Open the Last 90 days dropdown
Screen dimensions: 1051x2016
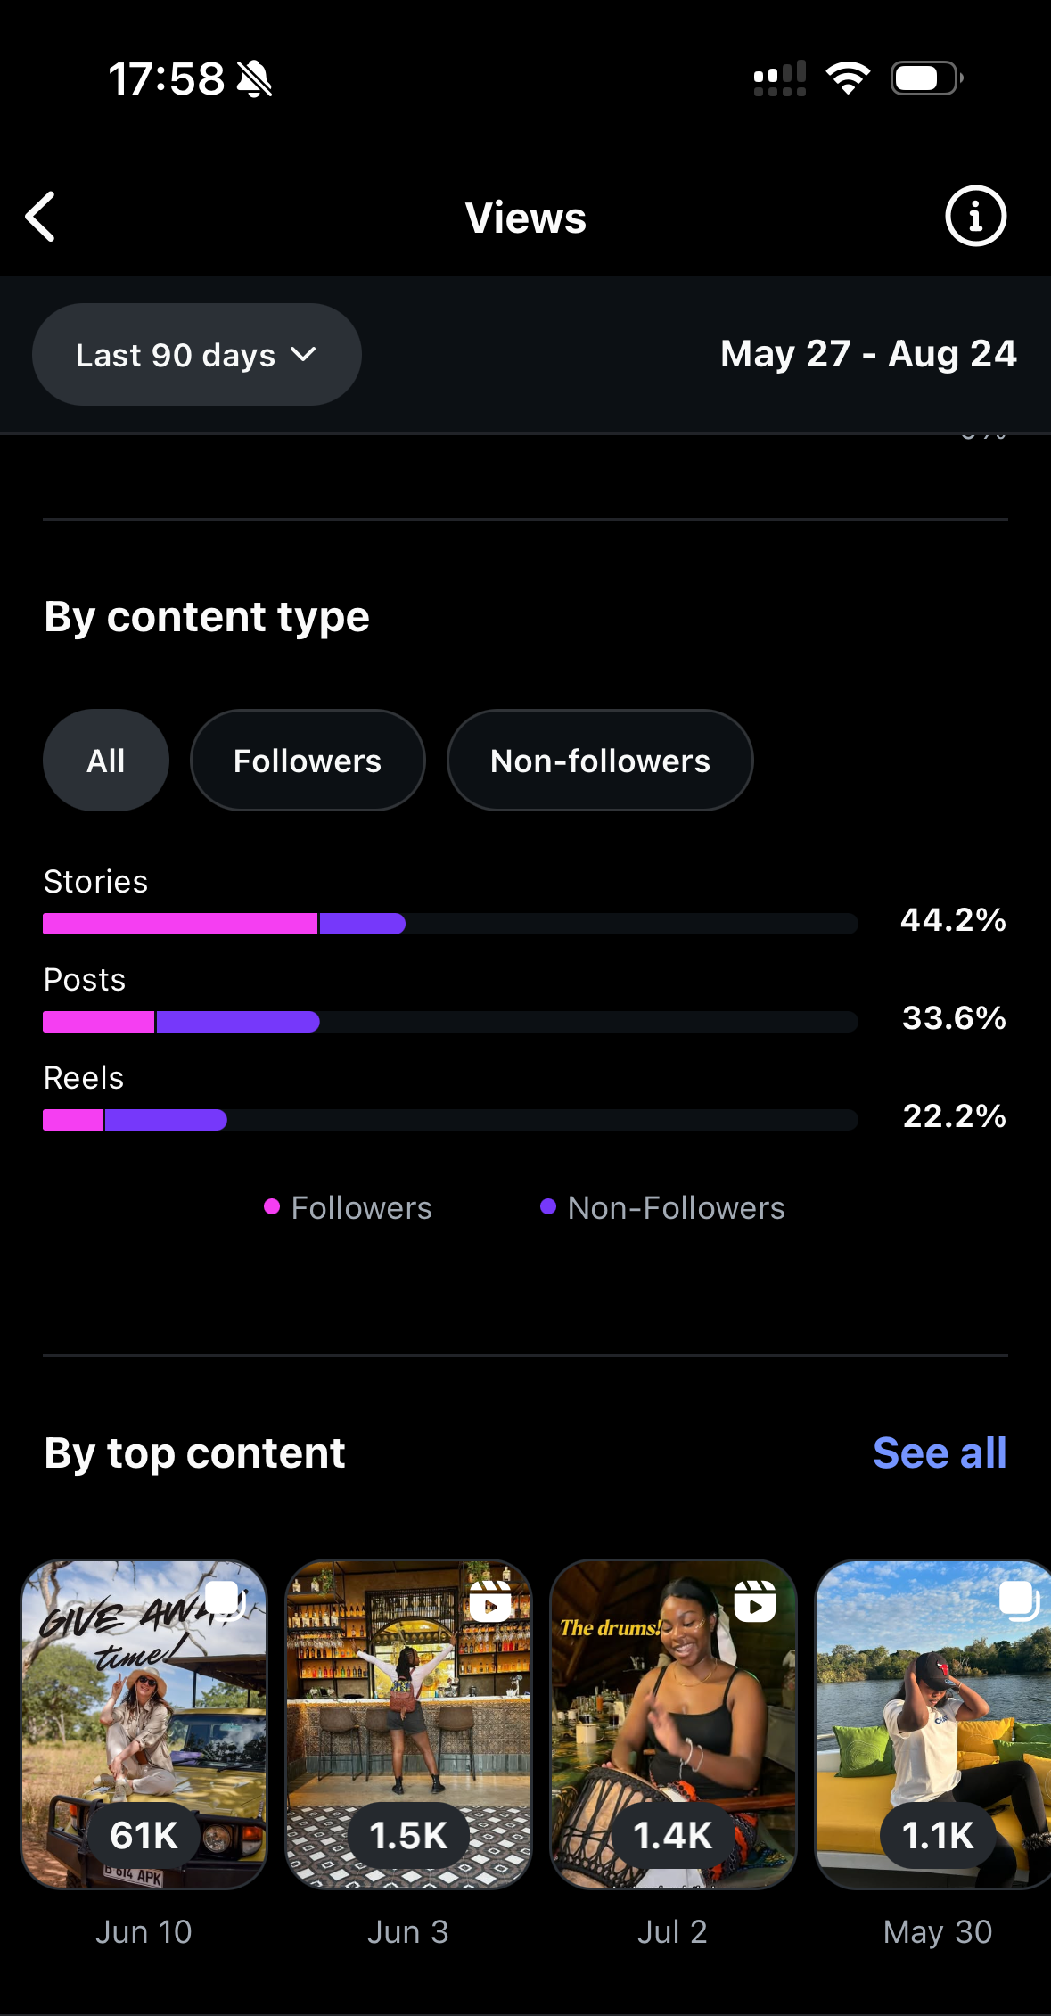pos(196,355)
